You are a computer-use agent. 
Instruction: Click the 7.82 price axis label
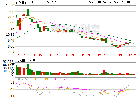[x=11, y=52]
